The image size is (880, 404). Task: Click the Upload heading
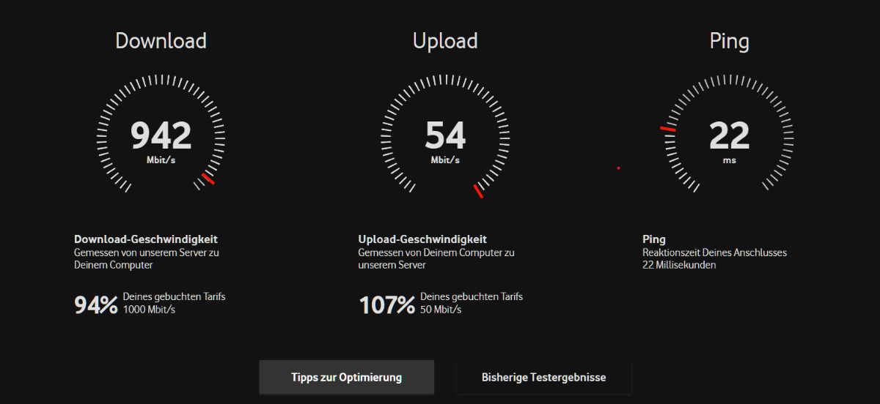coord(445,41)
